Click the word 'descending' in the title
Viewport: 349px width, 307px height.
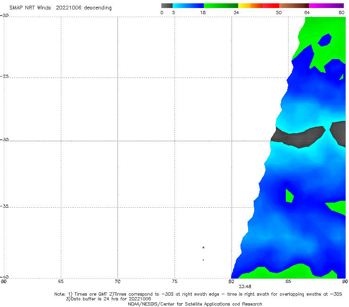click(98, 8)
